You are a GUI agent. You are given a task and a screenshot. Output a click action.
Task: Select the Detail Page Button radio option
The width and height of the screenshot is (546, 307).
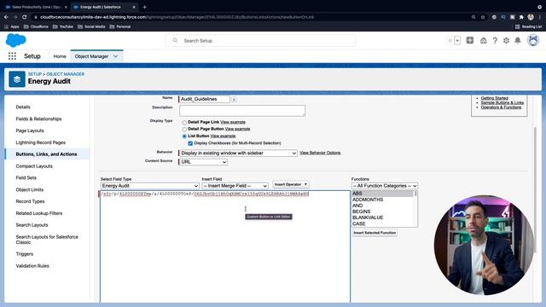pyautogui.click(x=184, y=129)
